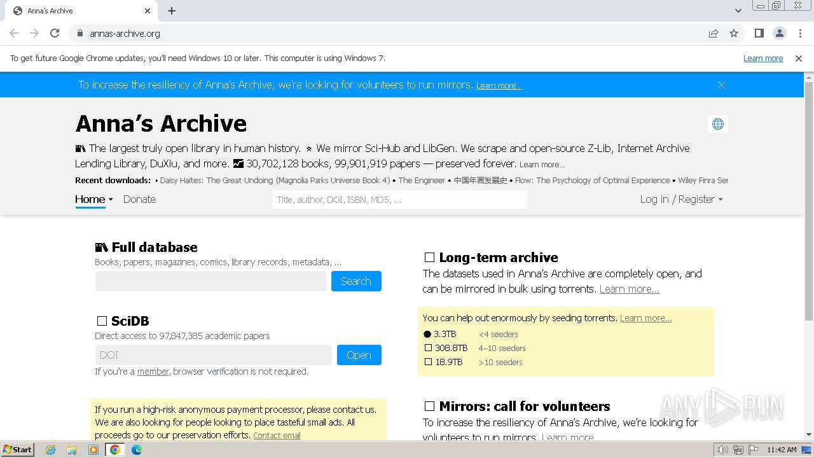Close the Anna's Archive tab
This screenshot has height=458, width=814.
148,11
